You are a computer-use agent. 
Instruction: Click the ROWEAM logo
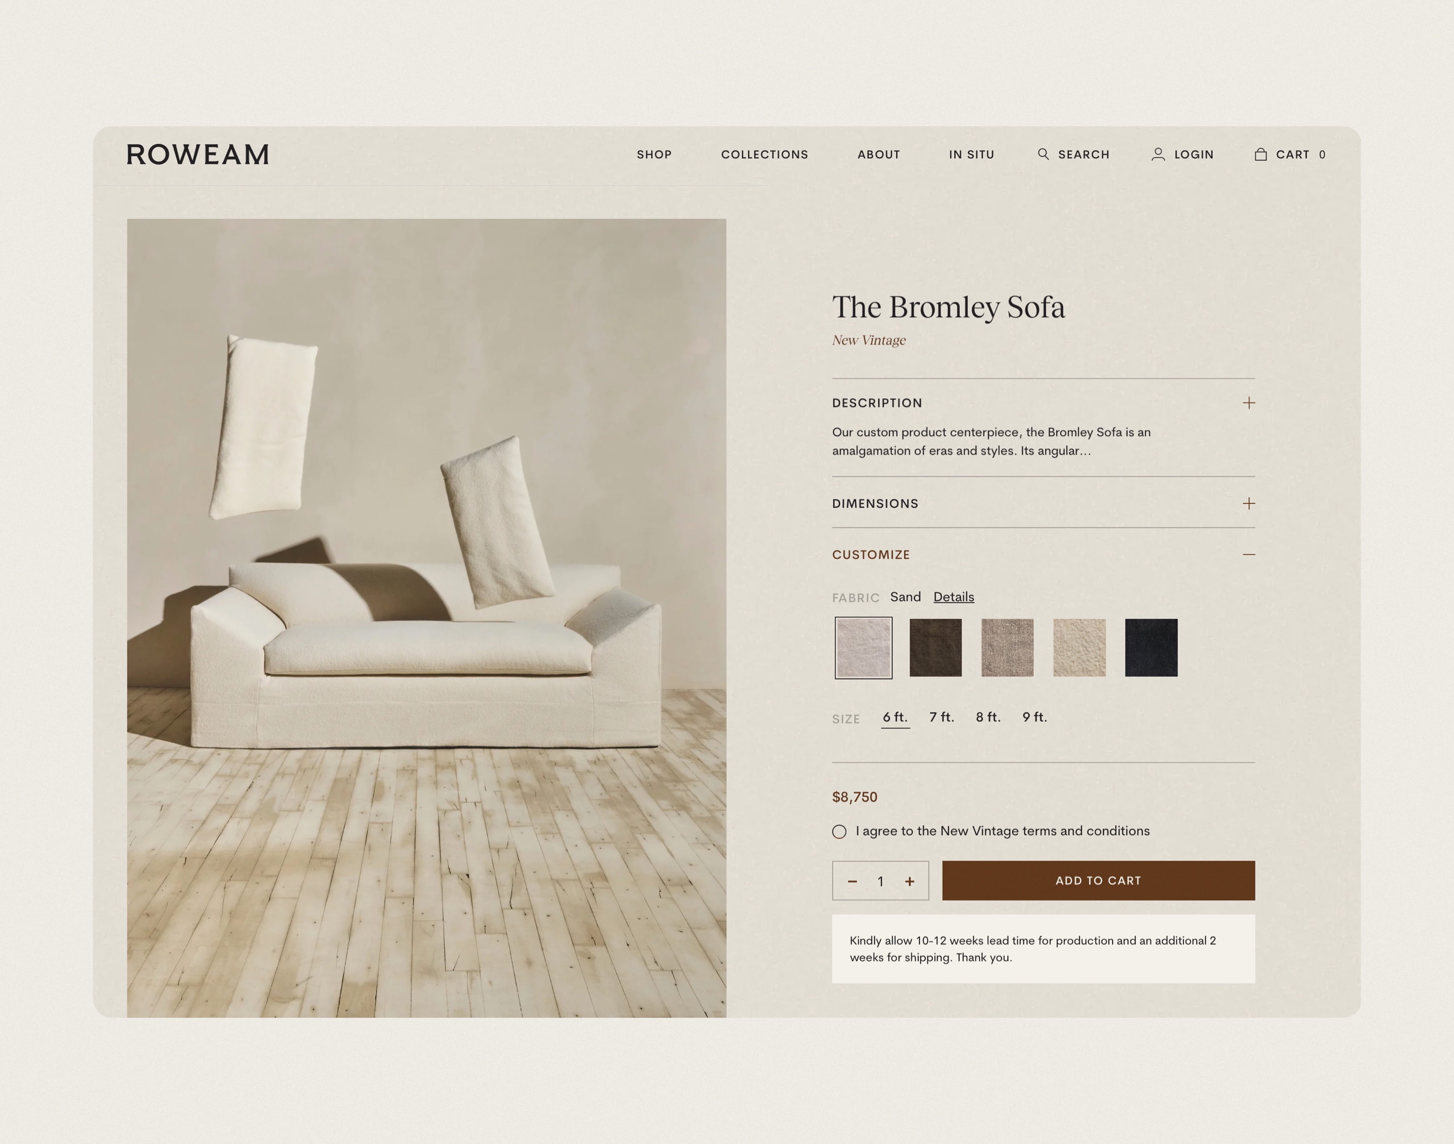[197, 154]
